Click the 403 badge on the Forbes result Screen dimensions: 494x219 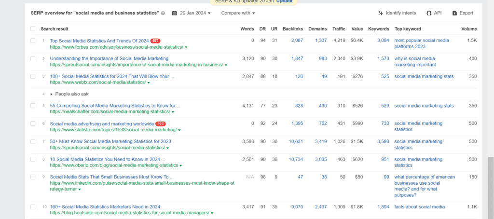click(154, 41)
